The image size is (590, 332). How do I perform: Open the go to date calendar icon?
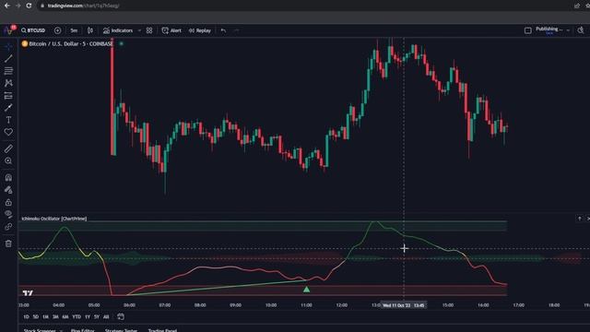[121, 317]
